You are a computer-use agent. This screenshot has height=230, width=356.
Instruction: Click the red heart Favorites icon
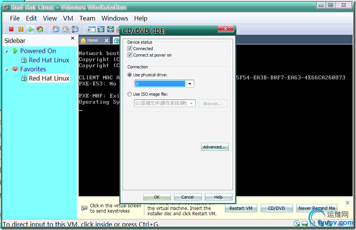(15, 69)
